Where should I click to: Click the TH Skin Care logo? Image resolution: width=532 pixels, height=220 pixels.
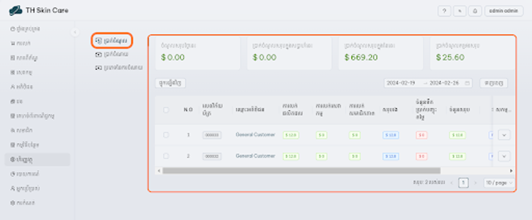tap(16, 11)
